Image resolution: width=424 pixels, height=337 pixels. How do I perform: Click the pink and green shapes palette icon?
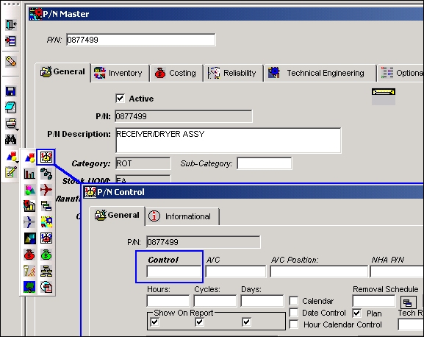point(29,190)
